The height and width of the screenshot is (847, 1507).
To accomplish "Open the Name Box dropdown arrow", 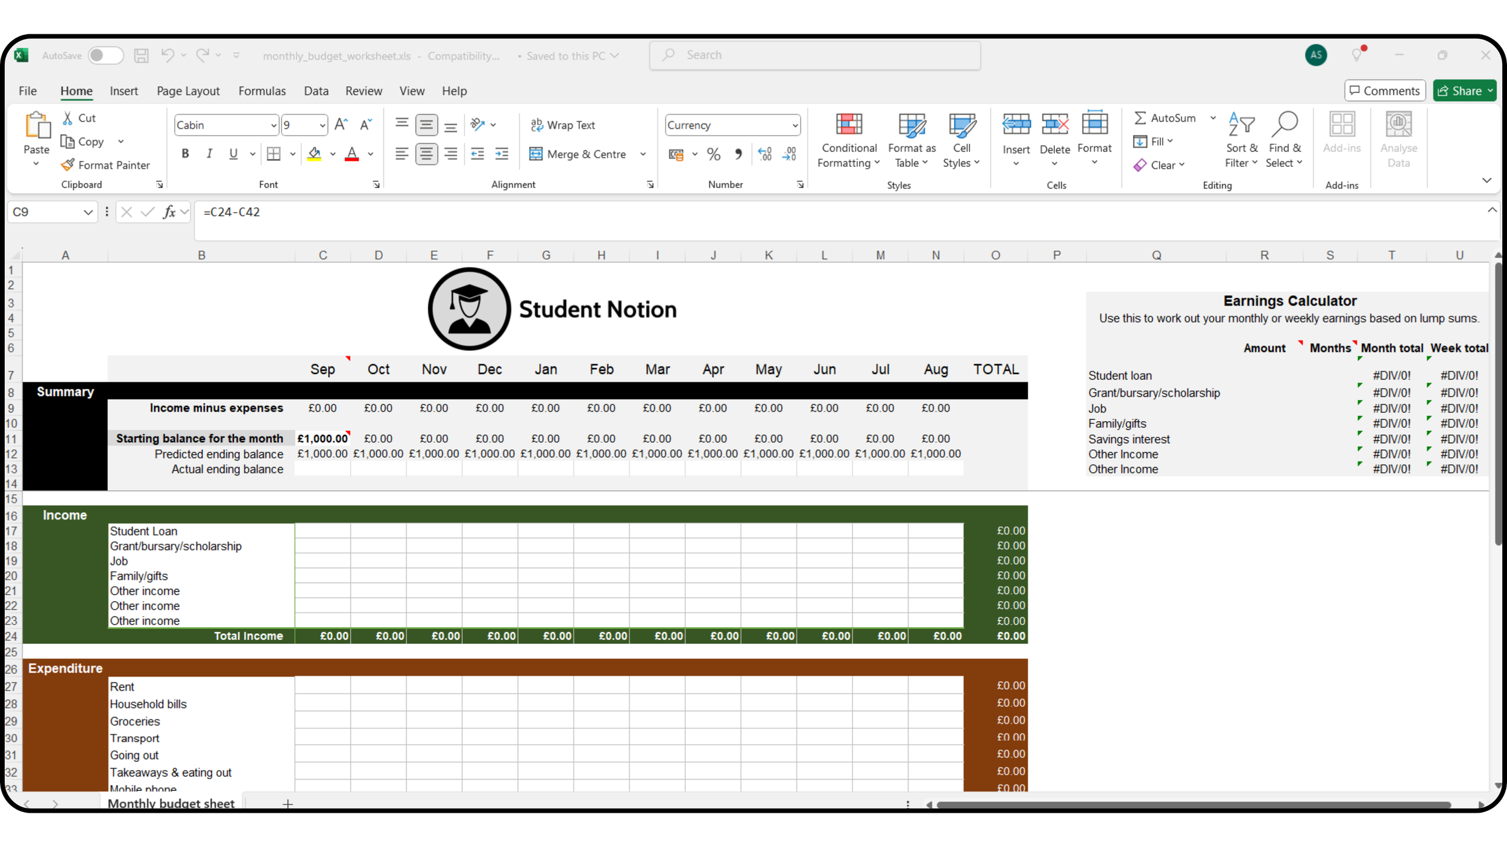I will [x=88, y=212].
